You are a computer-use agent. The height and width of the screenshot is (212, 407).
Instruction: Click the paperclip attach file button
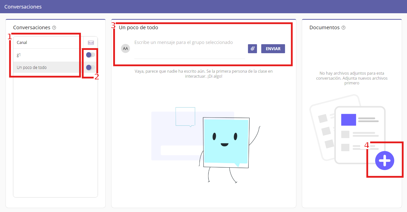pos(252,49)
